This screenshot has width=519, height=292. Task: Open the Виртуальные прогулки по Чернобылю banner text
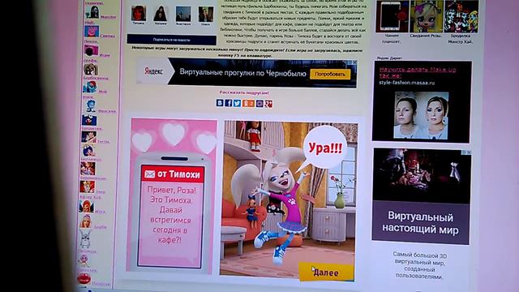click(x=242, y=72)
